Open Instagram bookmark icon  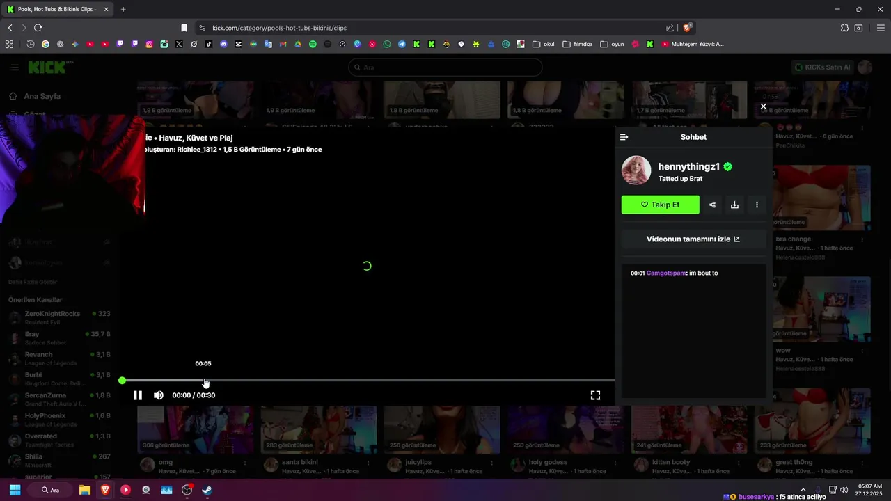click(149, 44)
